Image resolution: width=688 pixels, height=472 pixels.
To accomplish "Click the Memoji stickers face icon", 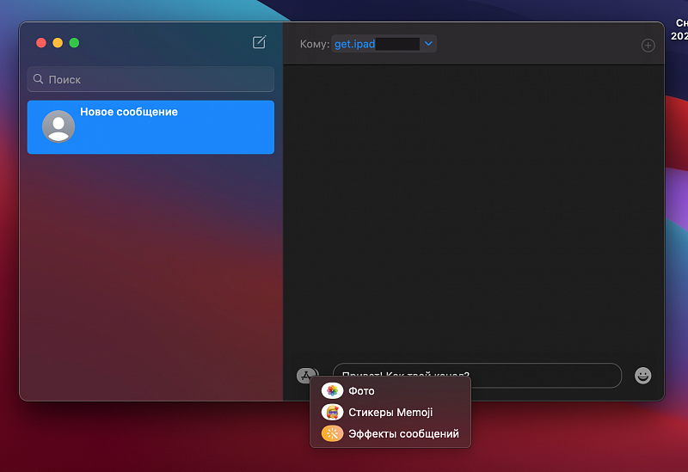I will click(x=332, y=412).
